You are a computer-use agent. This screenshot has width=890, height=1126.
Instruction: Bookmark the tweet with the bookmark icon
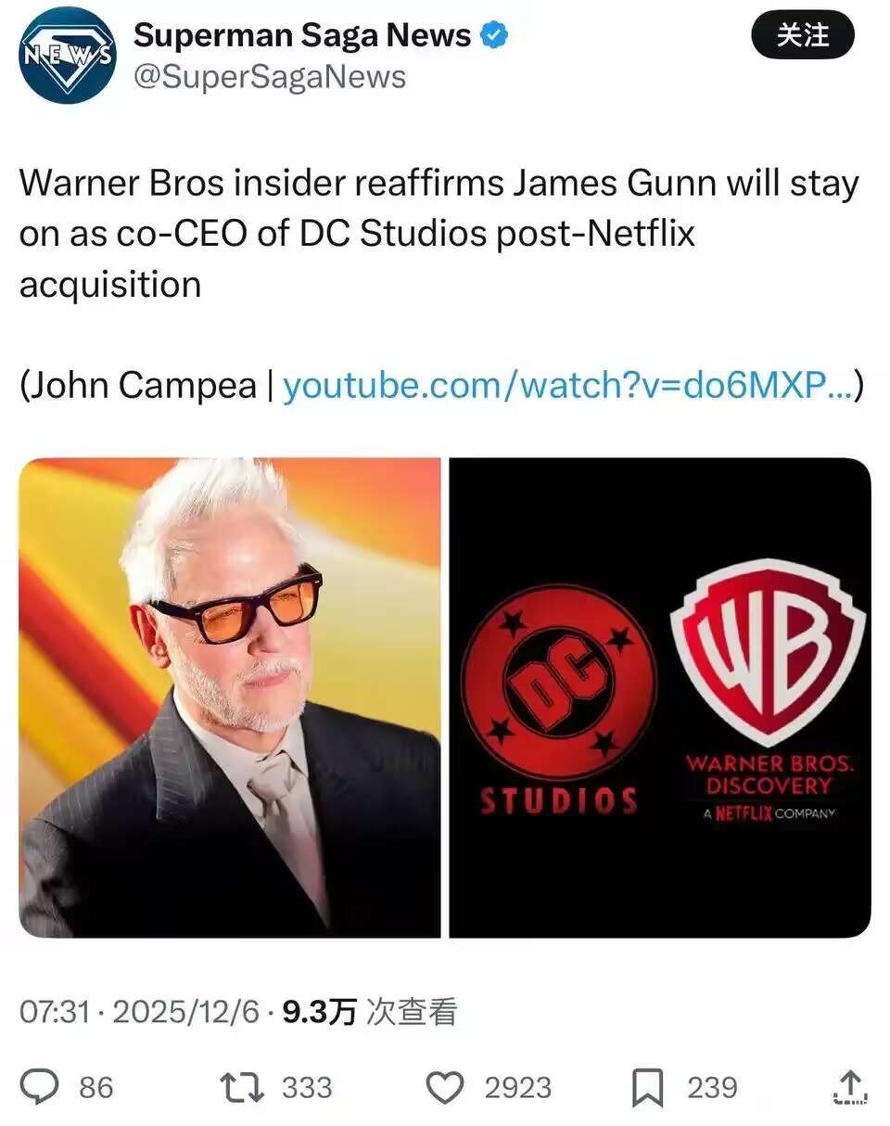click(648, 1088)
